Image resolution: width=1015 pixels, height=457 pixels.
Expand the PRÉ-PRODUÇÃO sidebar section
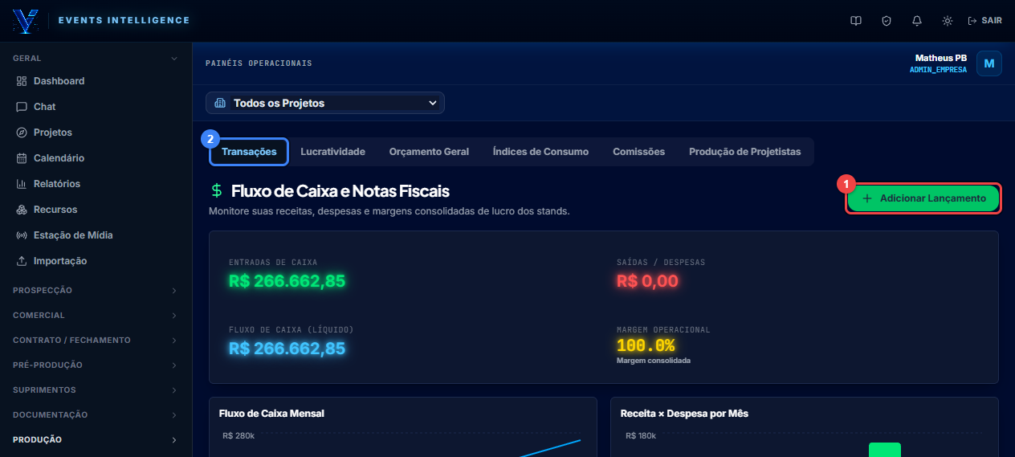96,365
